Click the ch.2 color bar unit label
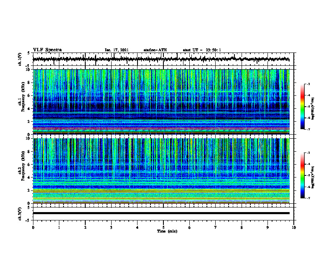Viewport: 331px width, 255px height. point(313,177)
